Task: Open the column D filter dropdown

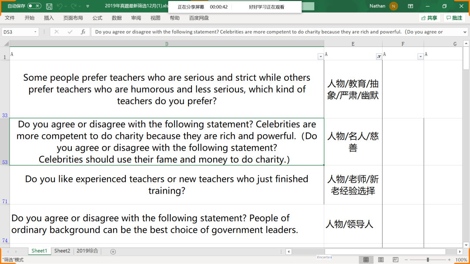Action: coord(321,56)
